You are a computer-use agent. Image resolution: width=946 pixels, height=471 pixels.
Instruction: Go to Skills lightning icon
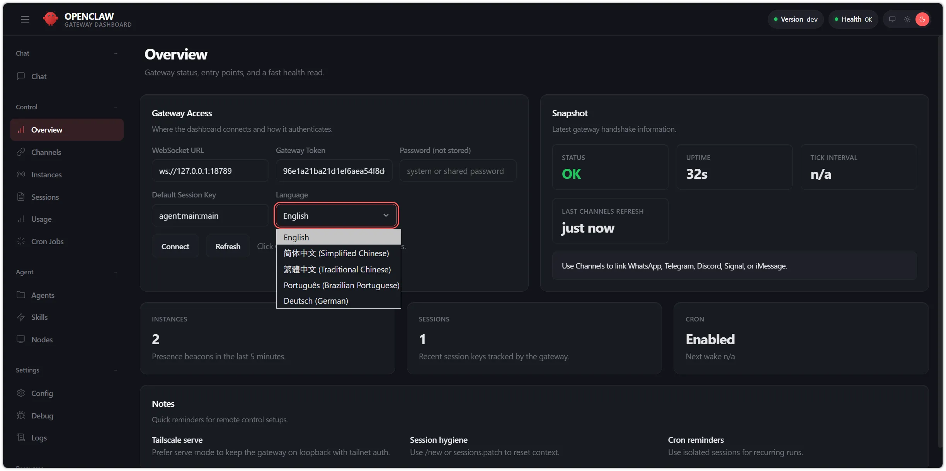coord(21,317)
